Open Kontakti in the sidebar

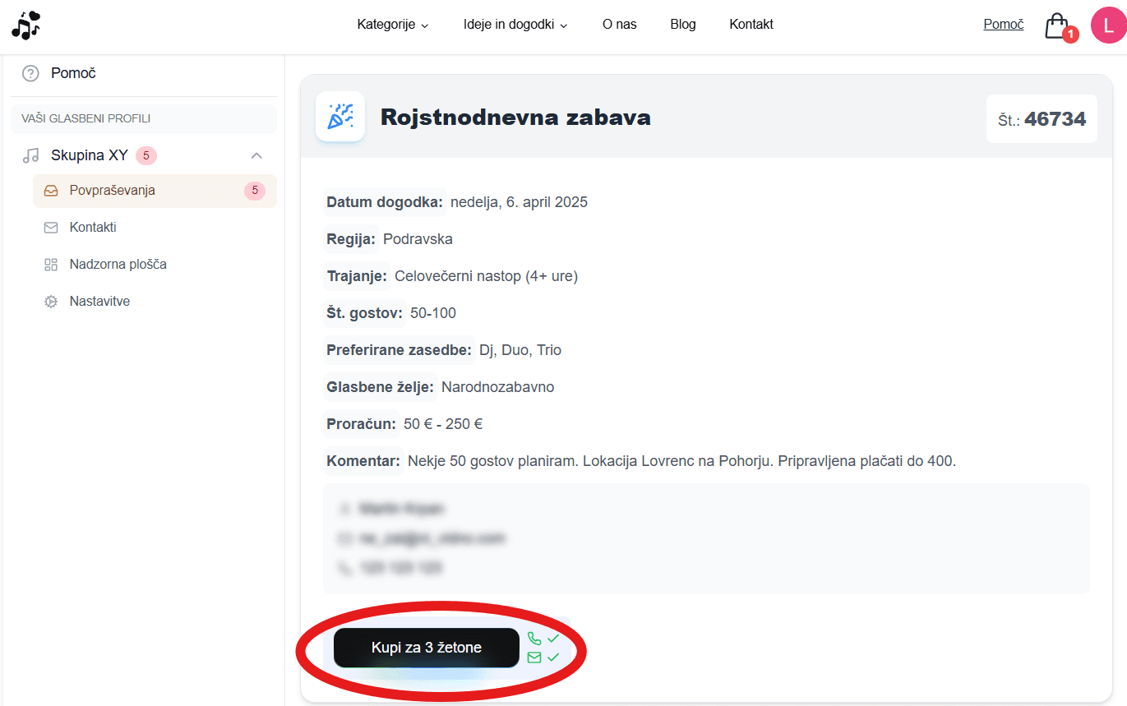[x=93, y=228]
